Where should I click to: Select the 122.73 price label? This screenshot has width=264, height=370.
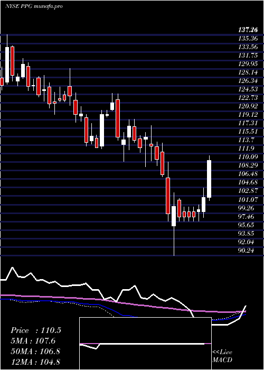click(248, 98)
